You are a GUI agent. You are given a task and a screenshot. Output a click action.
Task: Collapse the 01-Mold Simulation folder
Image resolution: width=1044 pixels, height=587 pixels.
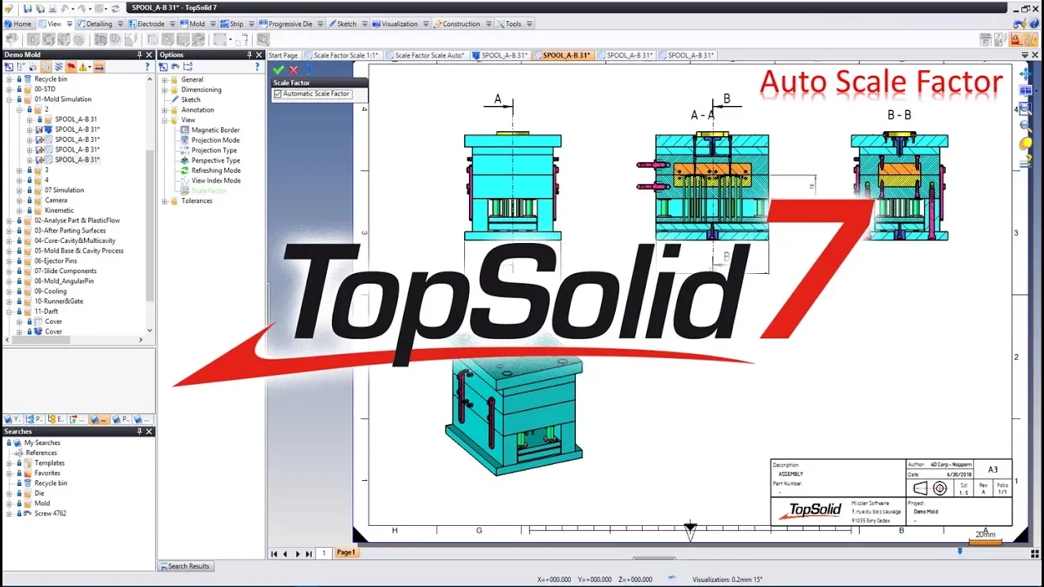tap(9, 99)
